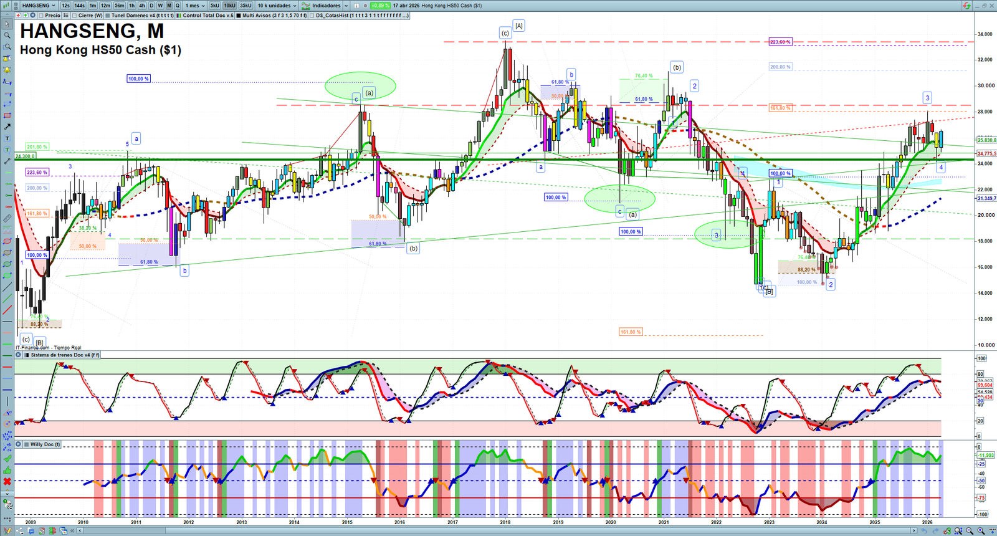Click the +0,89 % change indicator
997x536 pixels.
pos(380,6)
